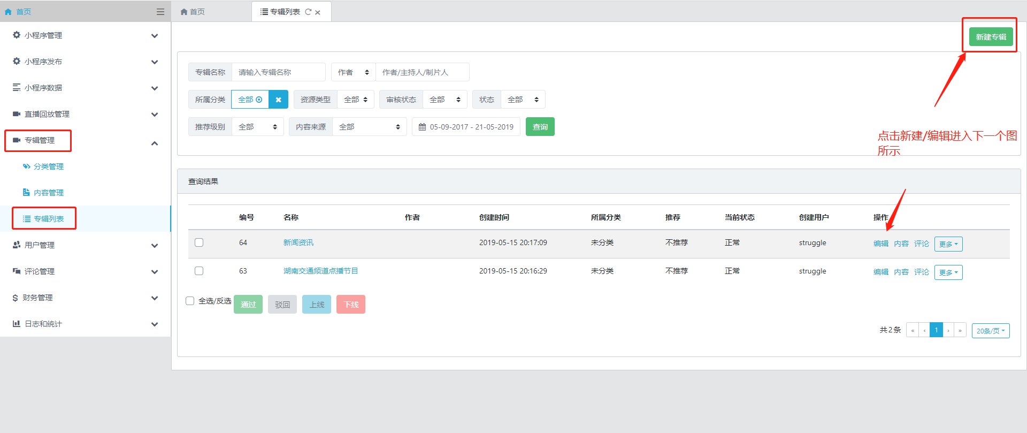Click the green 新建专辑 button
1027x433 pixels.
(x=991, y=37)
